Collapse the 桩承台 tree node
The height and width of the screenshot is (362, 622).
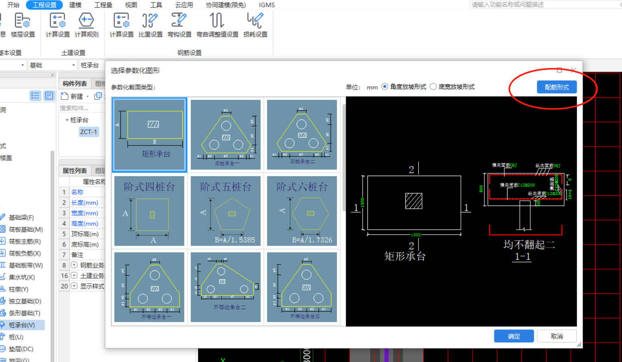[x=67, y=120]
